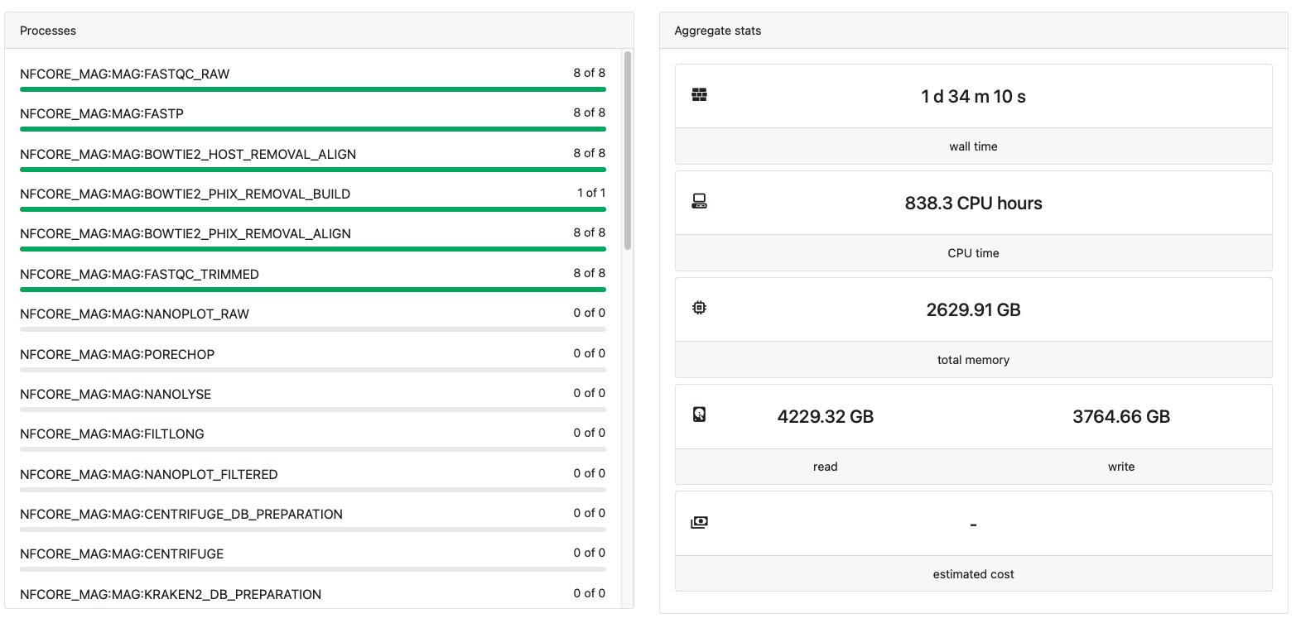The width and height of the screenshot is (1296, 623).
Task: Click the BOWTIE2_PHIX_REMOVAL_BUILD process label
Action: click(185, 194)
